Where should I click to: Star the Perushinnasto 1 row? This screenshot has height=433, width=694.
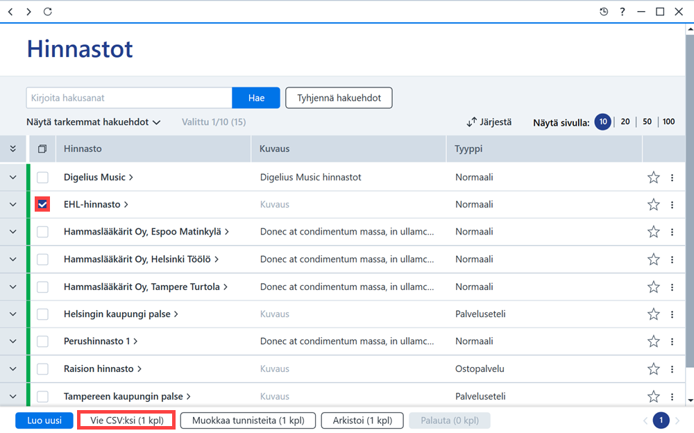[654, 341]
